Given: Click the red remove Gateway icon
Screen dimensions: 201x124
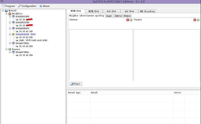Looking at the screenshot, I should coord(128,20).
